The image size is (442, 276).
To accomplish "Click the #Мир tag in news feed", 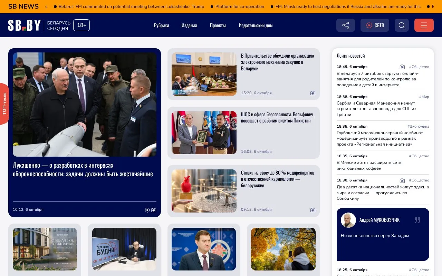I will pos(424,97).
